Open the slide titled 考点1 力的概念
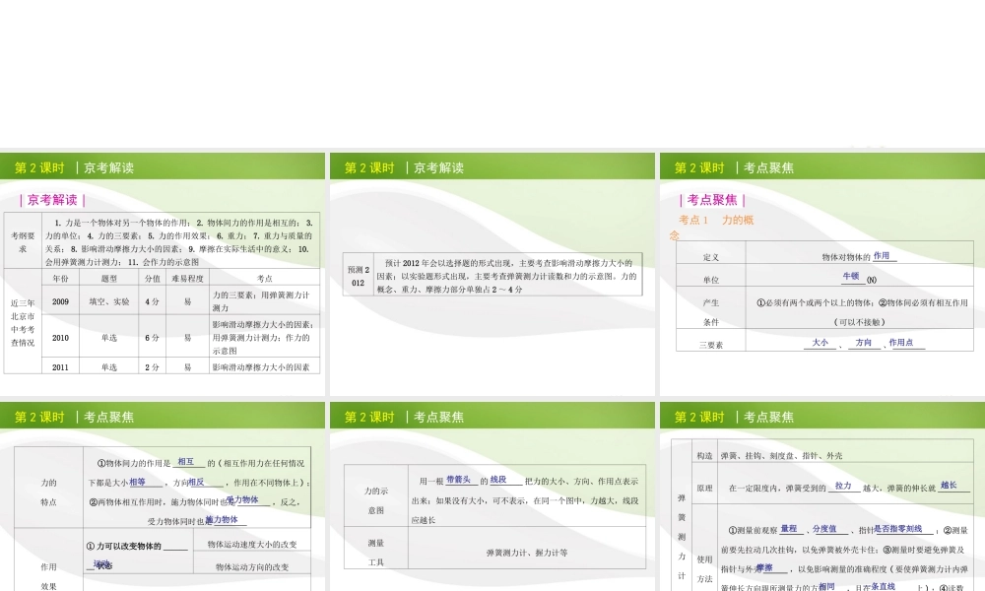This screenshot has width=985, height=591. click(x=822, y=275)
